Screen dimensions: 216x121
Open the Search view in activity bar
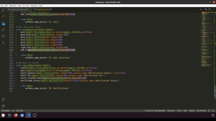point(3,16)
